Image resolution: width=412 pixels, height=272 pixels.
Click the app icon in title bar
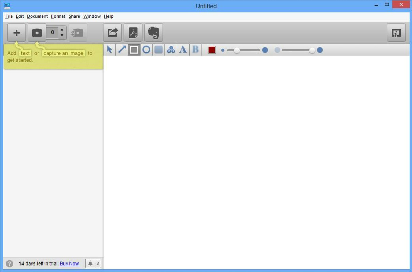tap(7, 6)
